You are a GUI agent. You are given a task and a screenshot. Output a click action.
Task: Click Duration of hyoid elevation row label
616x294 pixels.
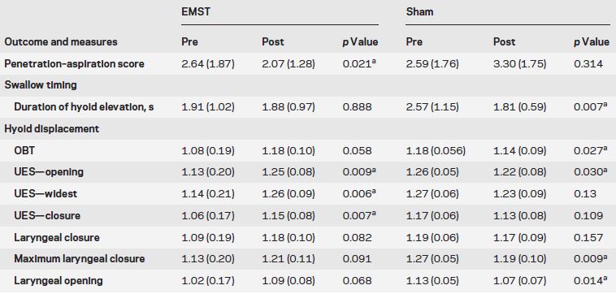pyautogui.click(x=84, y=107)
